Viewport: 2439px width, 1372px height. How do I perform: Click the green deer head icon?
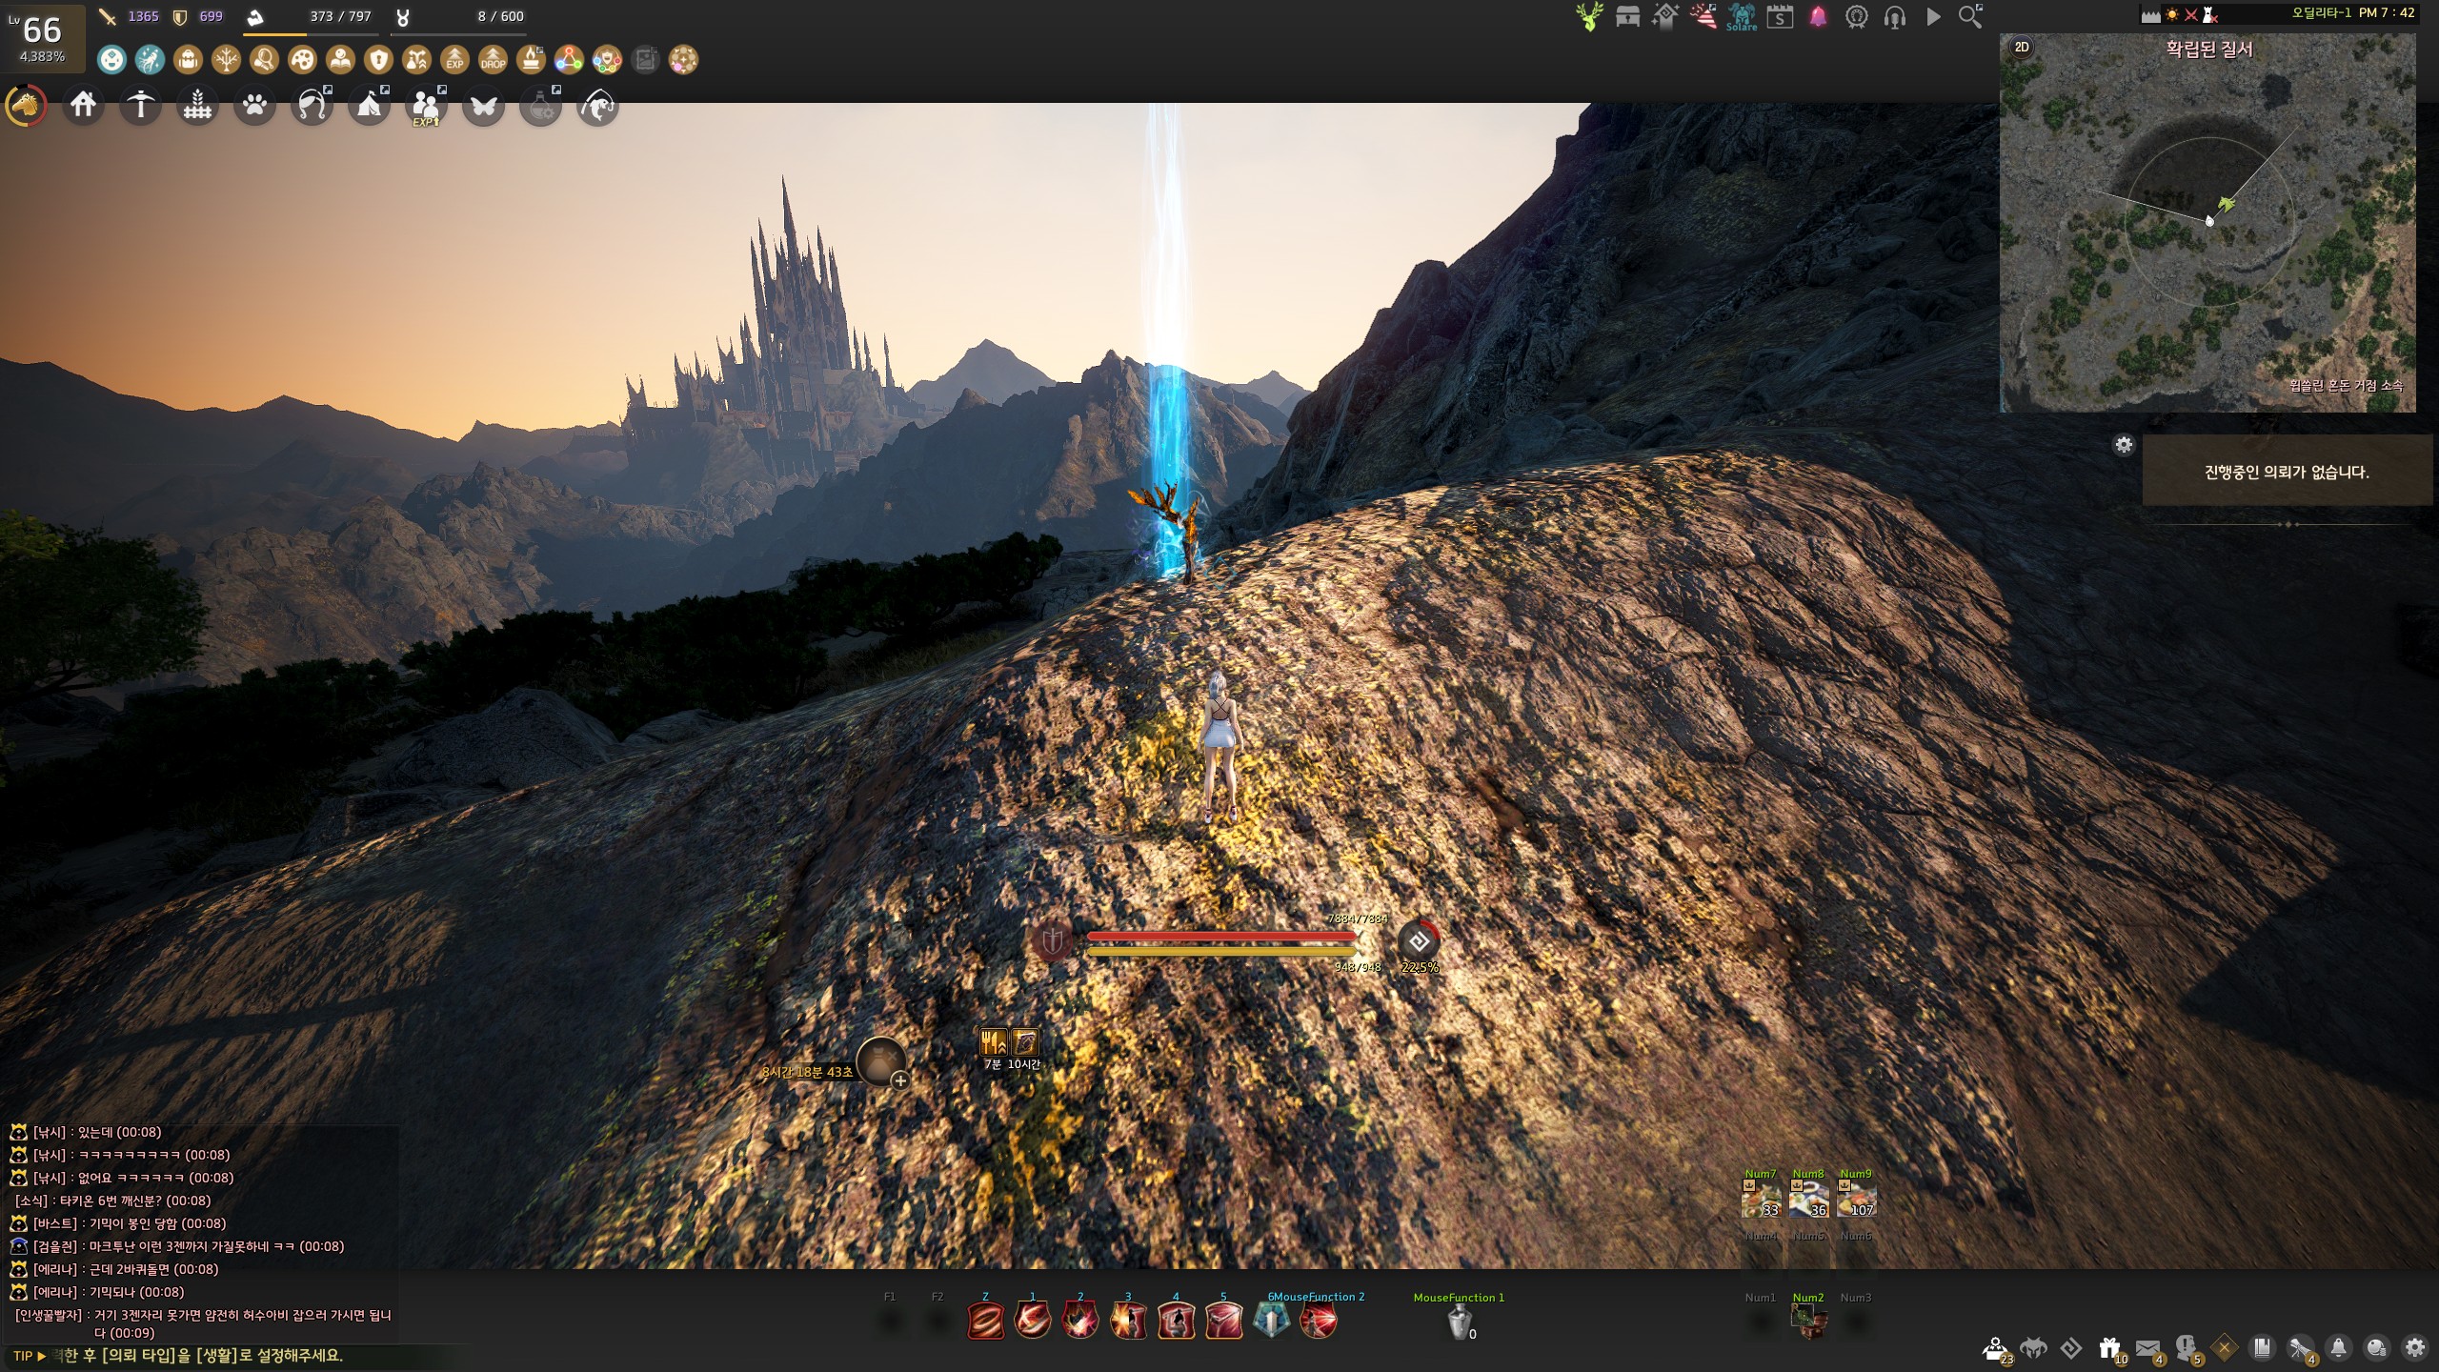tap(1589, 16)
